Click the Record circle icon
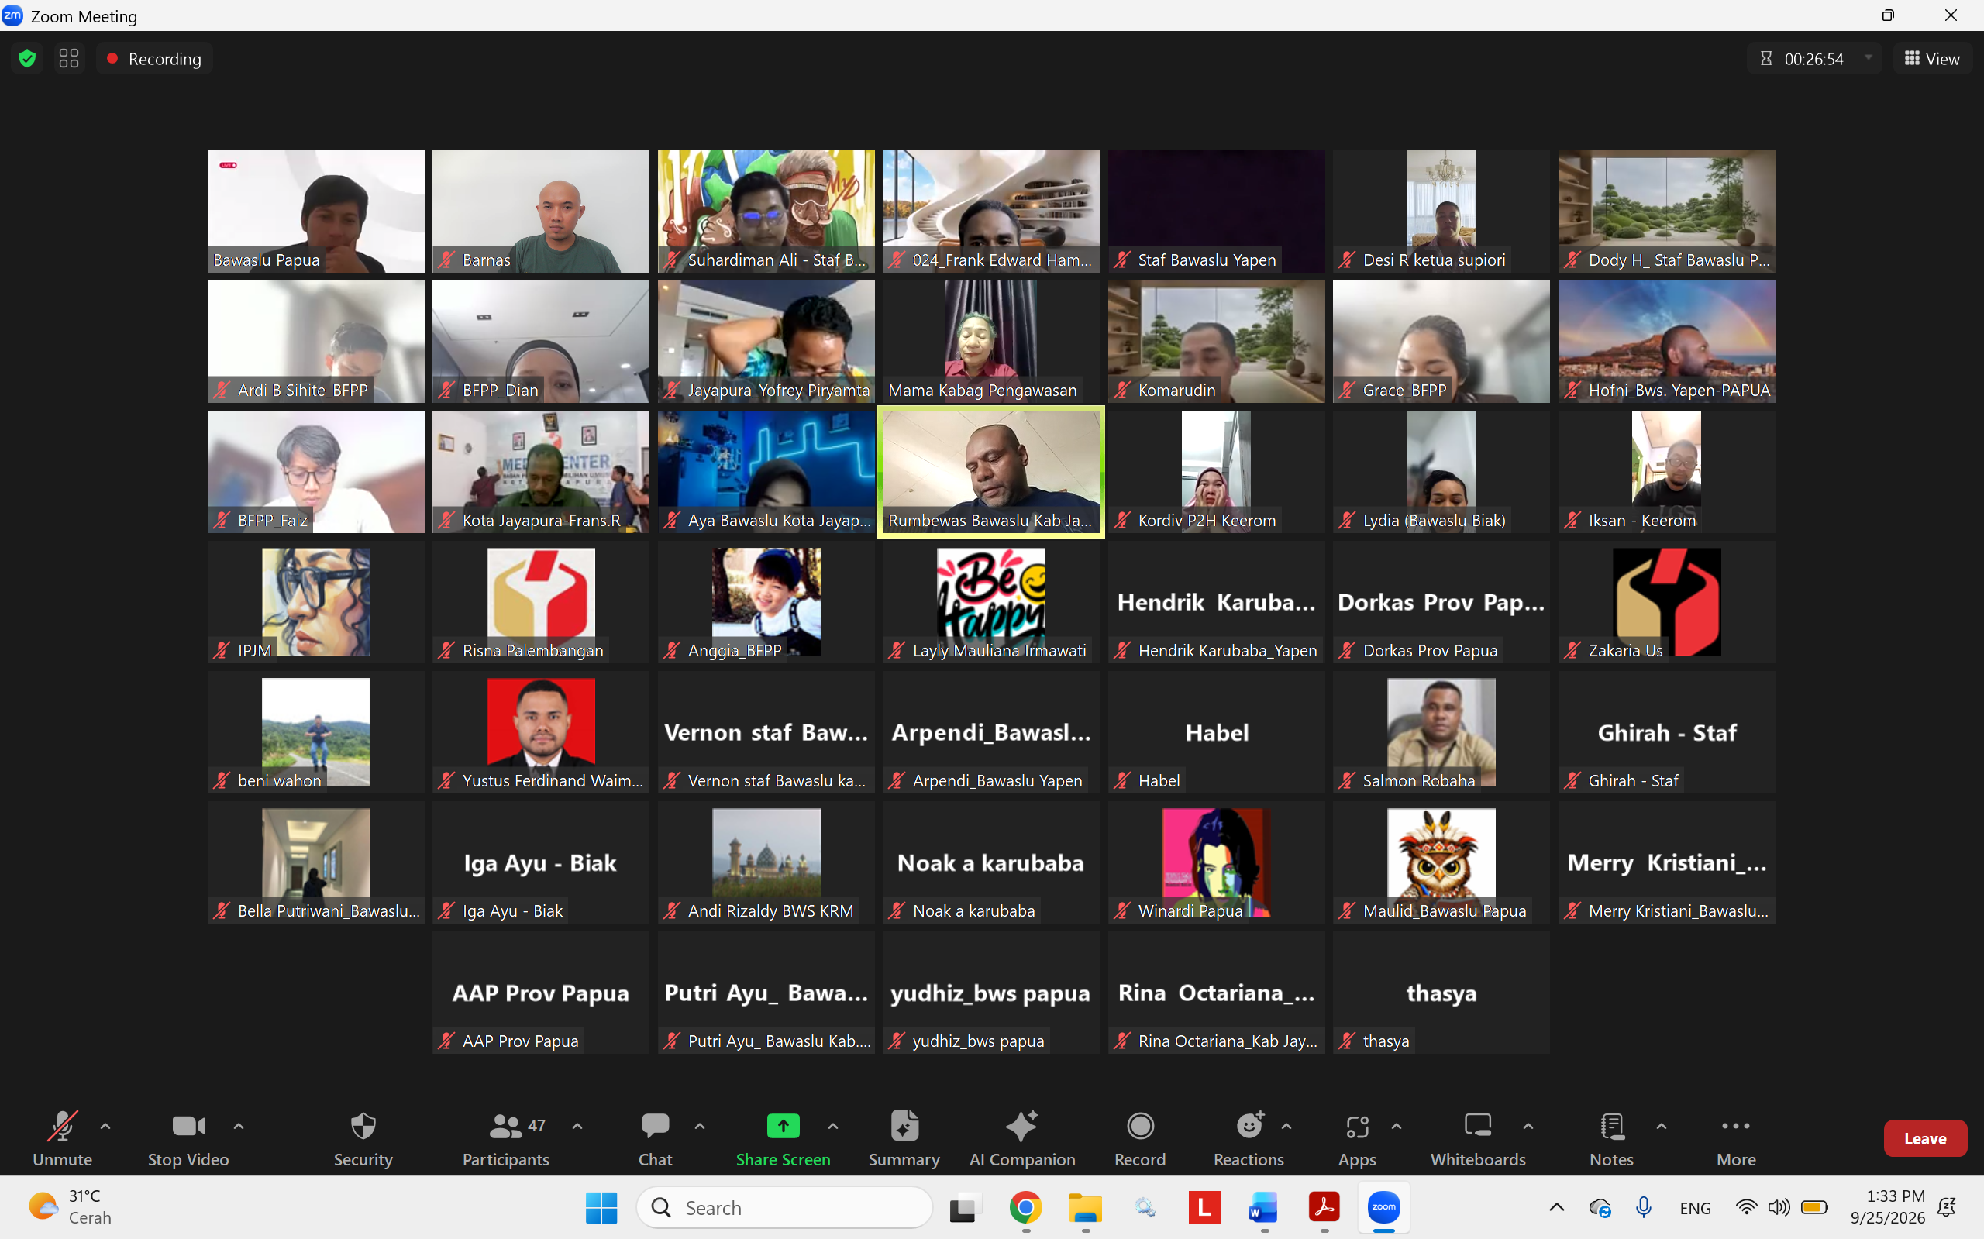1984x1239 pixels. point(1140,1126)
